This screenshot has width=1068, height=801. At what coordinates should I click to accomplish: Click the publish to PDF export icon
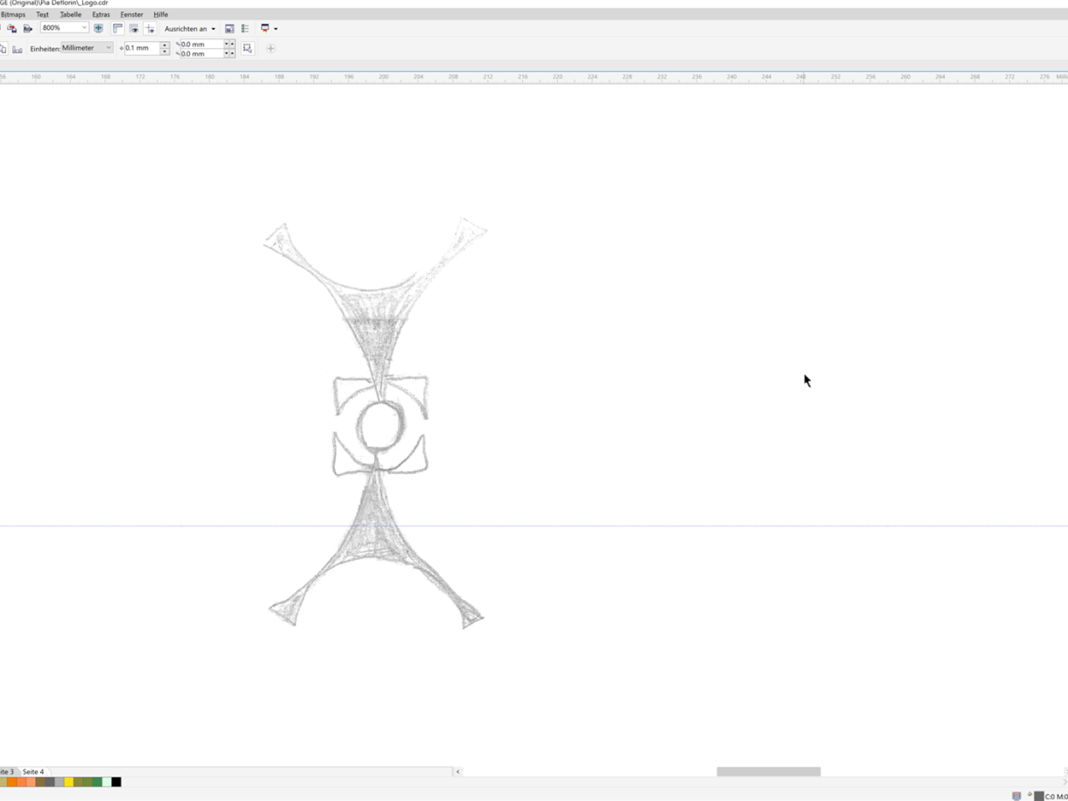[x=28, y=29]
